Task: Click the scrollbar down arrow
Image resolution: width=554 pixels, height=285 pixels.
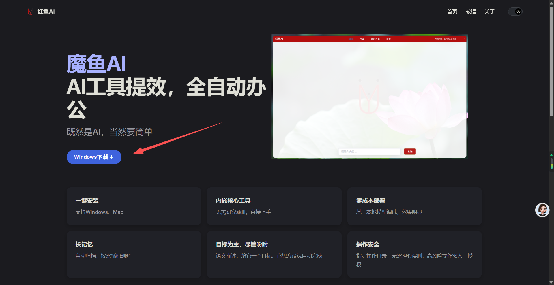Action: click(551, 282)
